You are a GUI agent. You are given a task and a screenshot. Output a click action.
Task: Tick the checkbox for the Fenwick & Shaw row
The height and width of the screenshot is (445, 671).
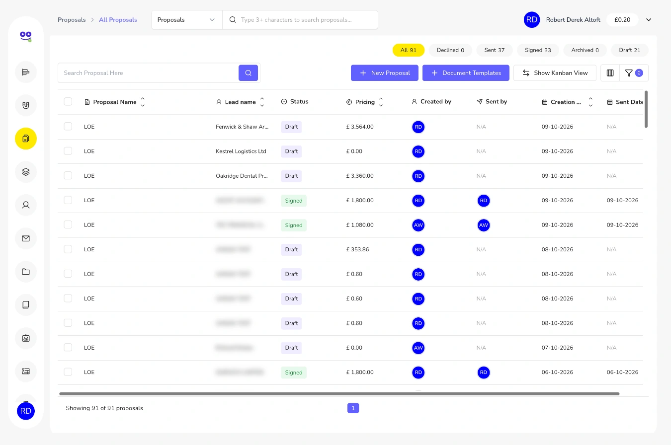(x=68, y=127)
